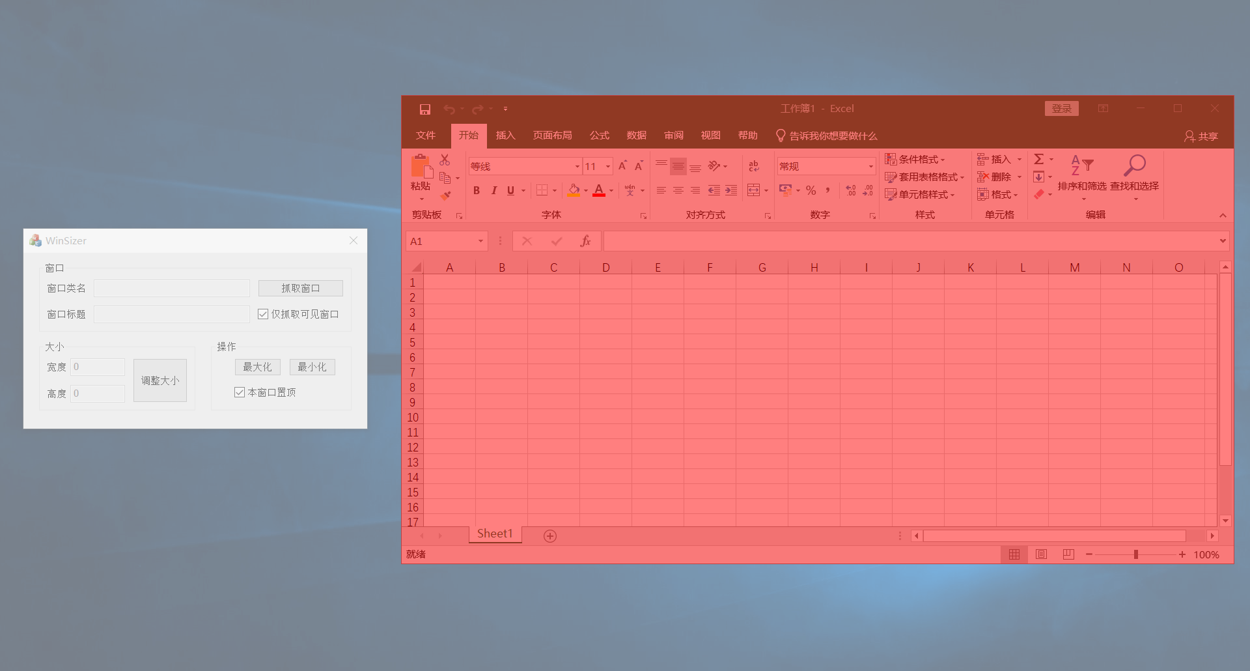1250x671 pixels.
Task: Click the Insert Function fx icon
Action: click(x=585, y=241)
